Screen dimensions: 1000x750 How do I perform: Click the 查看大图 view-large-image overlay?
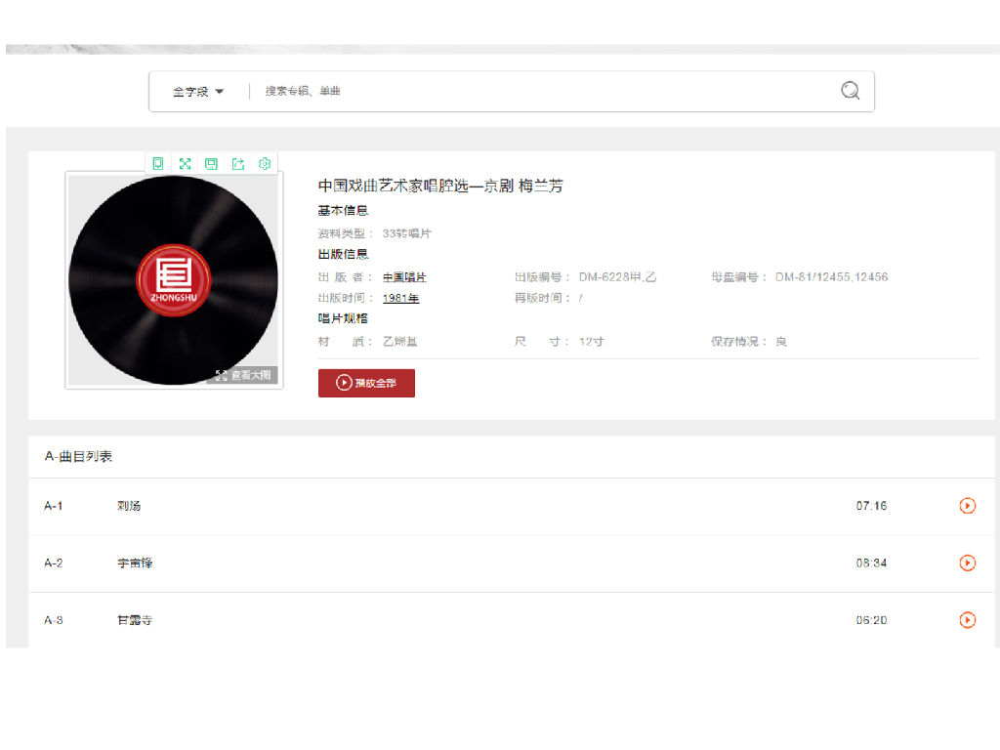(243, 375)
